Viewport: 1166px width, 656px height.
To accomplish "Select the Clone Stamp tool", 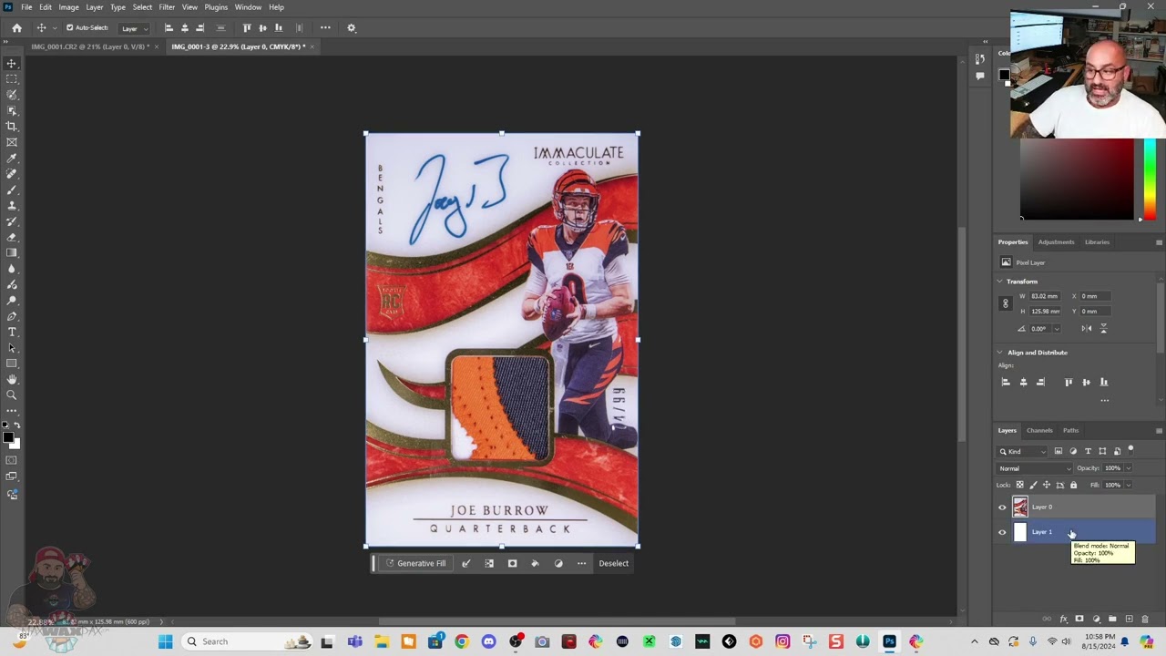I will [12, 205].
